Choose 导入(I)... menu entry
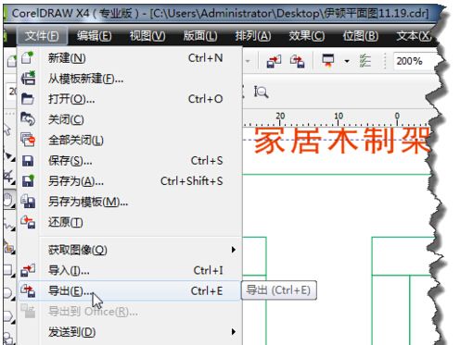Screen dimensions: 460x345 pyautogui.click(x=130, y=271)
